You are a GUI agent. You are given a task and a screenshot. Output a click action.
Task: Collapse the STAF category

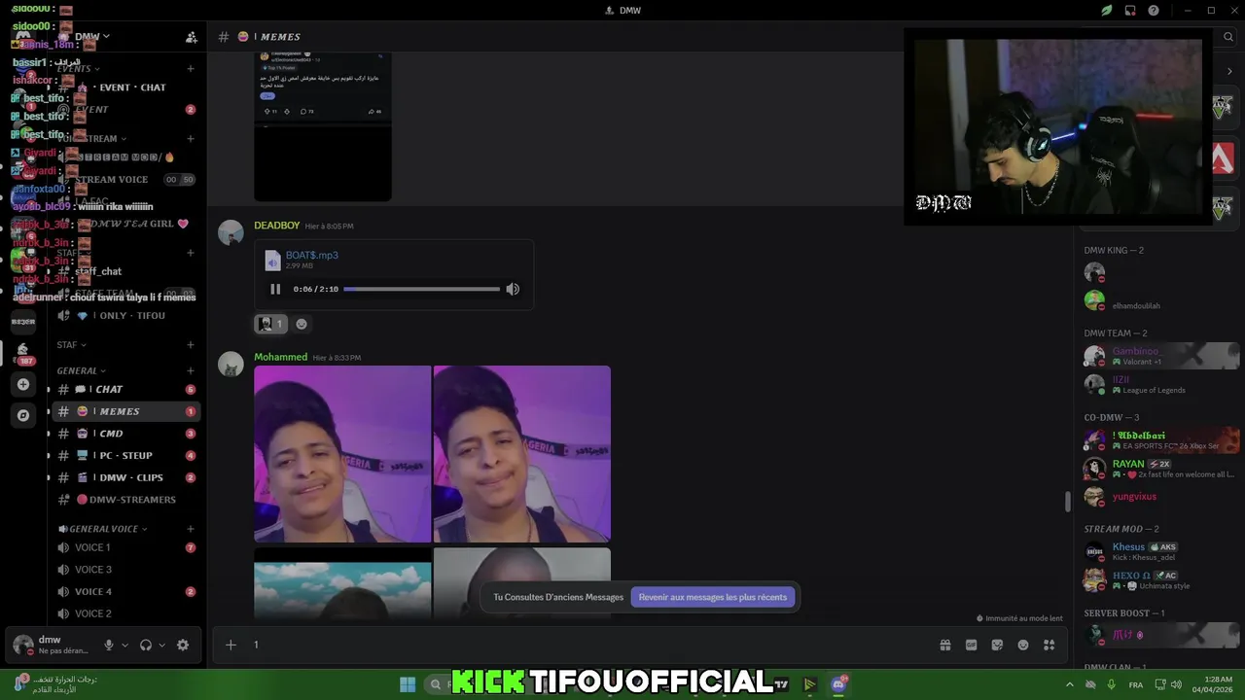pyautogui.click(x=71, y=345)
